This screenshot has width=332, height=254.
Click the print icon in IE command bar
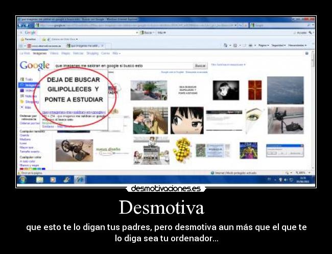250,45
